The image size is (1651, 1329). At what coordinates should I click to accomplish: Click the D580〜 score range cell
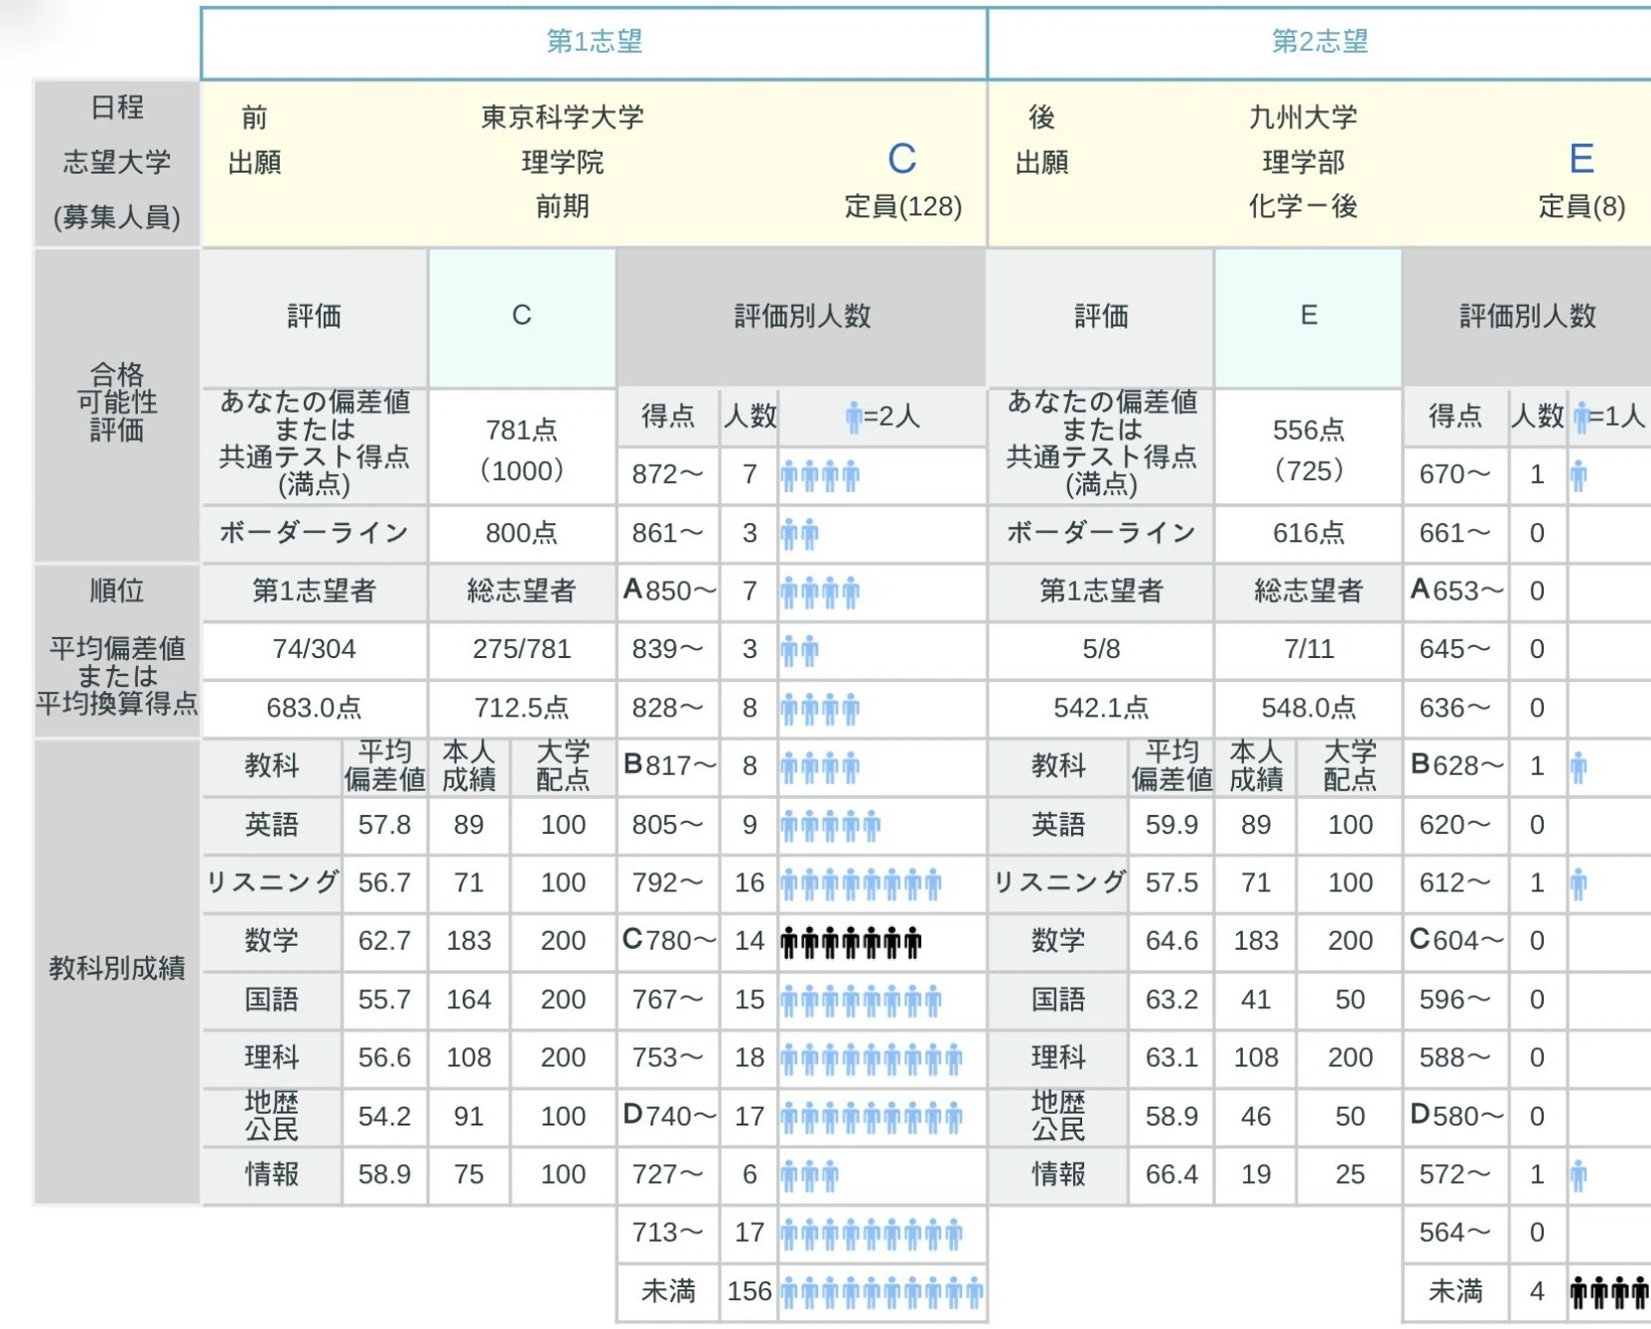1455,1118
